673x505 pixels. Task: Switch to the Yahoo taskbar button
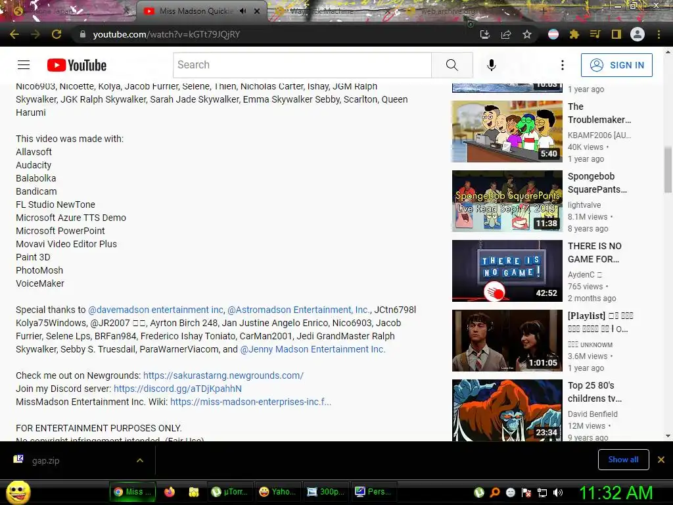[278, 492]
